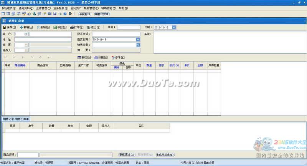This screenshot has height=166, width=307.
Task: Click the 热键 hotkey icon
Action: [96, 58]
